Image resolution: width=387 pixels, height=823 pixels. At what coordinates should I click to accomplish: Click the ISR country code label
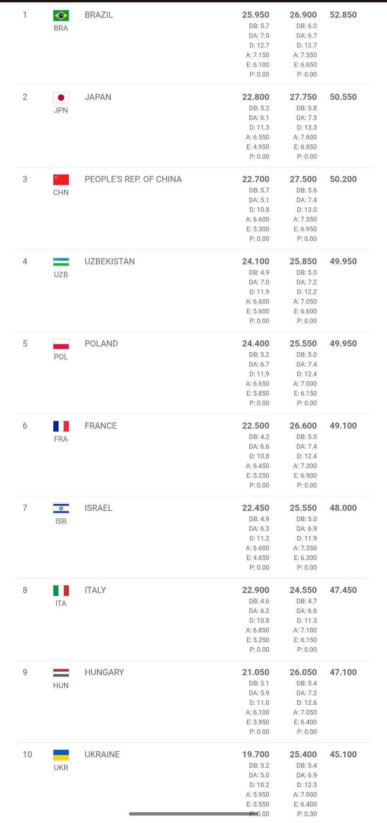(x=61, y=521)
